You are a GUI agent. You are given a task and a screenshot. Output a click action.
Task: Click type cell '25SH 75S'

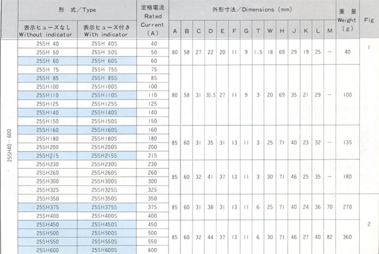(107, 69)
